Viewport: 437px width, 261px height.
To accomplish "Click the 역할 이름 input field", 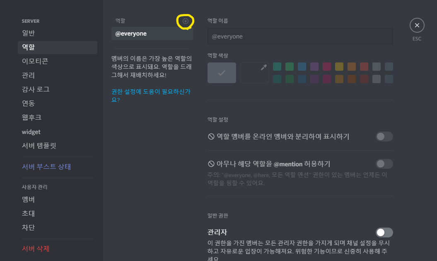I will pos(300,36).
